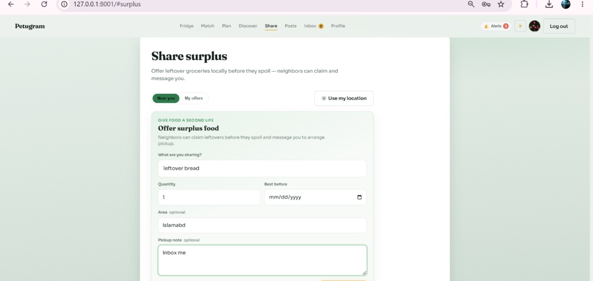Image resolution: width=593 pixels, height=281 pixels.
Task: Open the password key icon
Action: point(486,4)
